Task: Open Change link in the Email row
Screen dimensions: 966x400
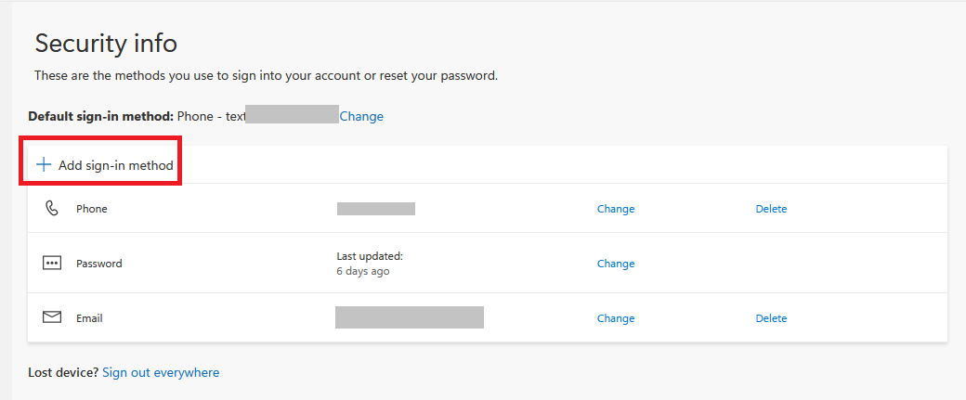Action: click(x=615, y=318)
